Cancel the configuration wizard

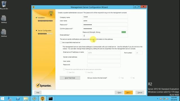140,93
